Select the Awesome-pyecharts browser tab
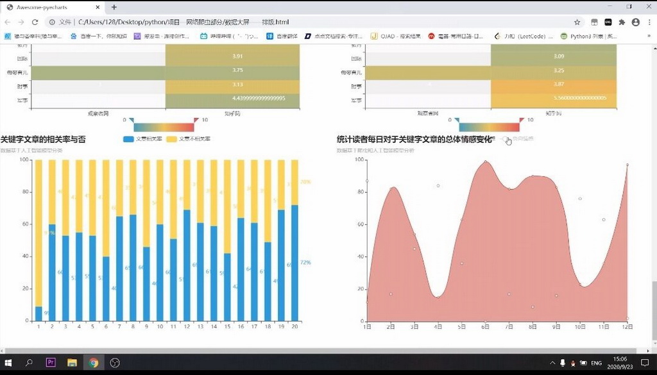 pyautogui.click(x=51, y=7)
